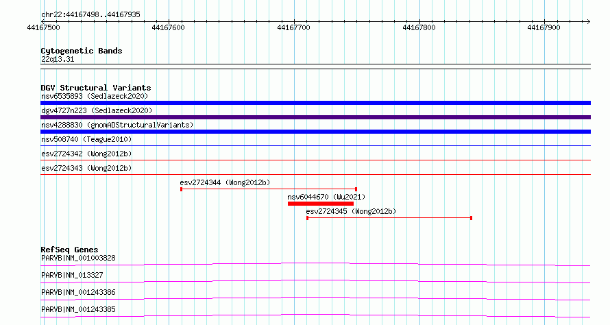Click the thin red esv2724345 variant span
This screenshot has height=325, width=610.
point(389,218)
